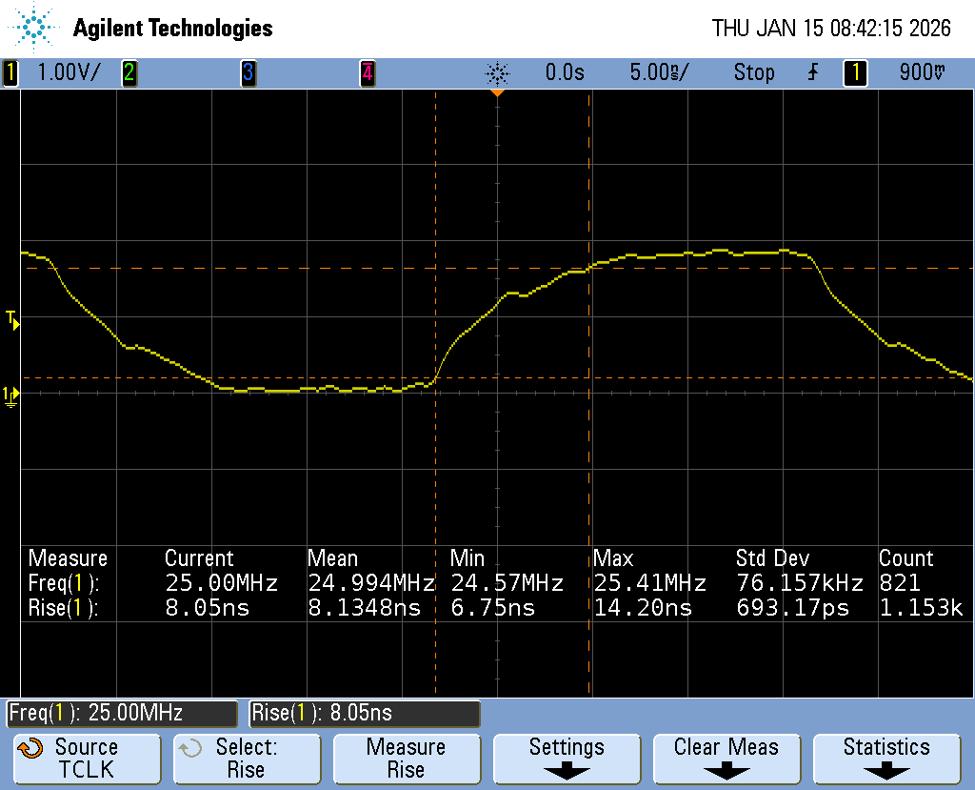Viewport: 975px width, 790px height.
Task: Click the trigger level T marker on left edge
Action: 11,319
